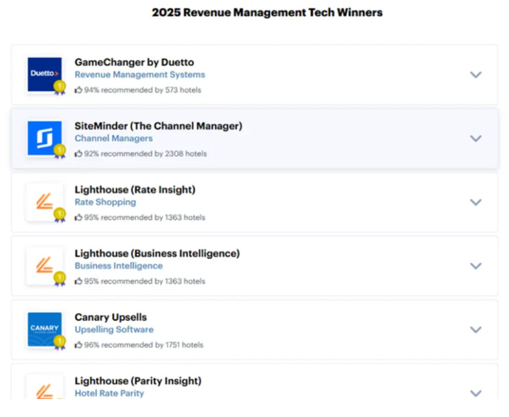Click '96% recommended by 1751 hotels'
This screenshot has width=509, height=417.
(x=144, y=345)
